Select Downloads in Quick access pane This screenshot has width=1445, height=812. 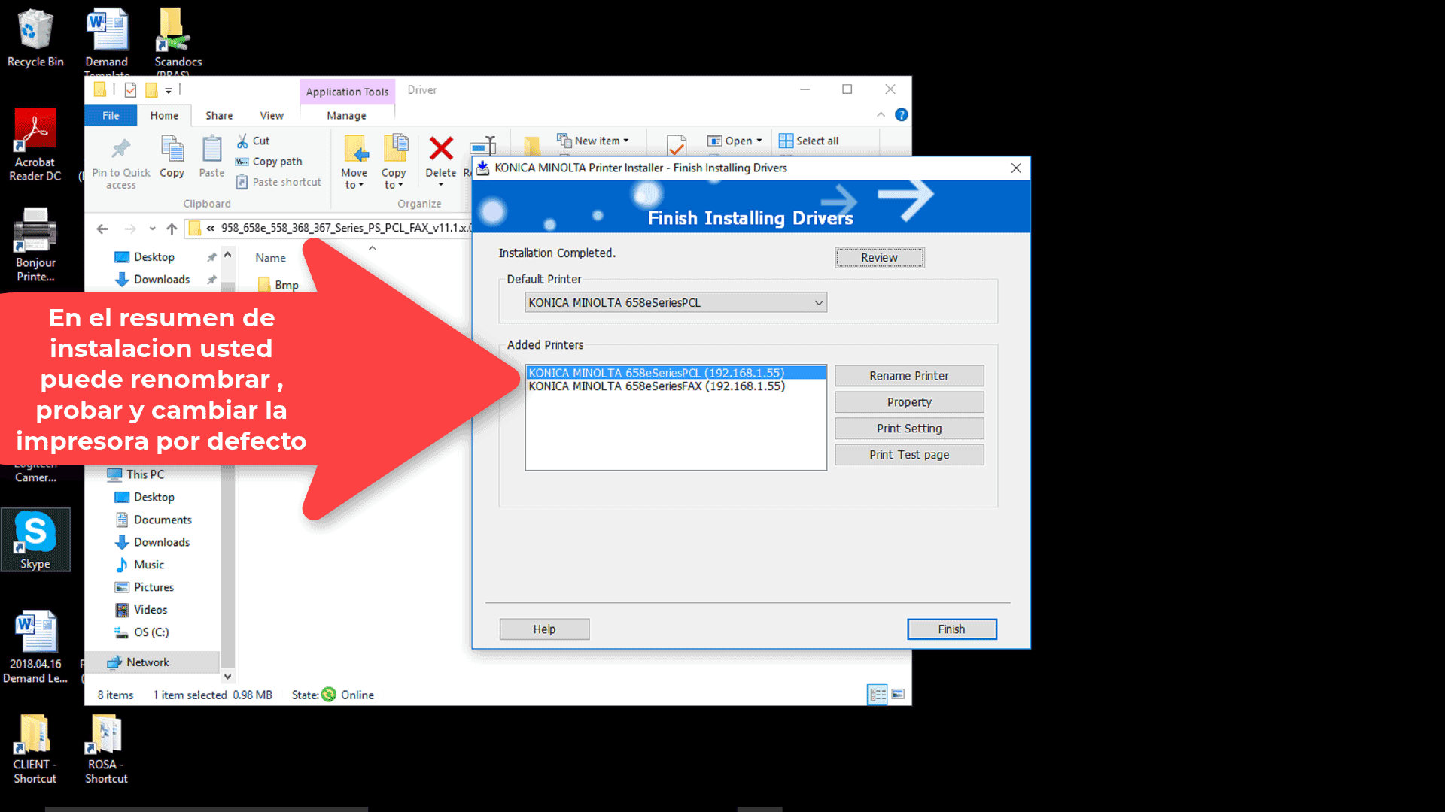click(x=161, y=280)
